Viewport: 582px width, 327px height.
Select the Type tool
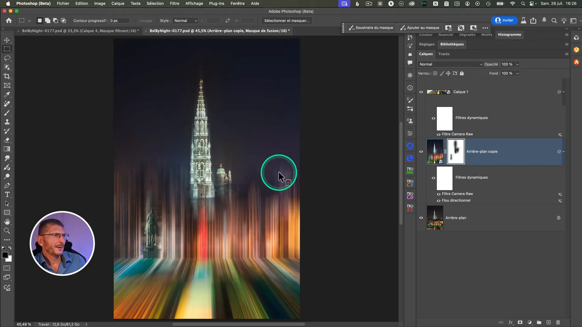click(x=7, y=194)
